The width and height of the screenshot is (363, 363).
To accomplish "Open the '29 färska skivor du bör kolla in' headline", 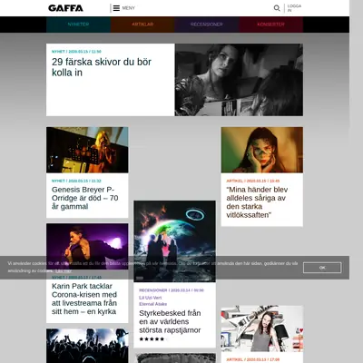I will coord(102,67).
